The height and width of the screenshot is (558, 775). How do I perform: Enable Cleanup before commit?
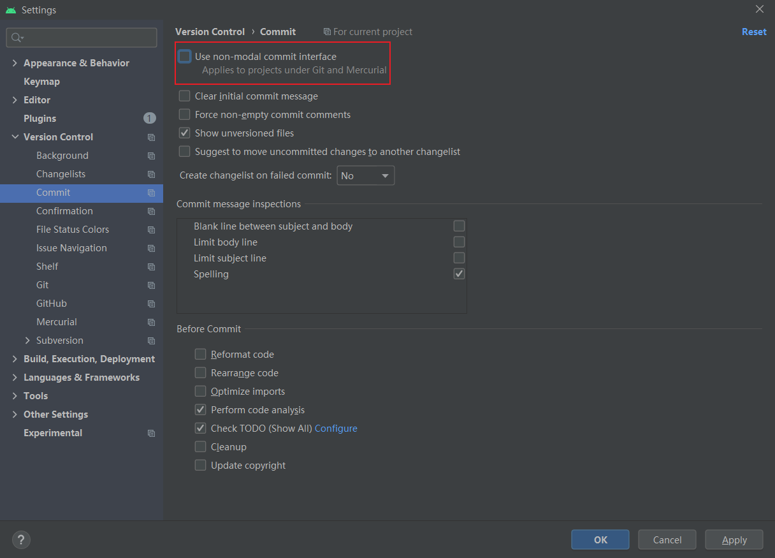pyautogui.click(x=201, y=447)
